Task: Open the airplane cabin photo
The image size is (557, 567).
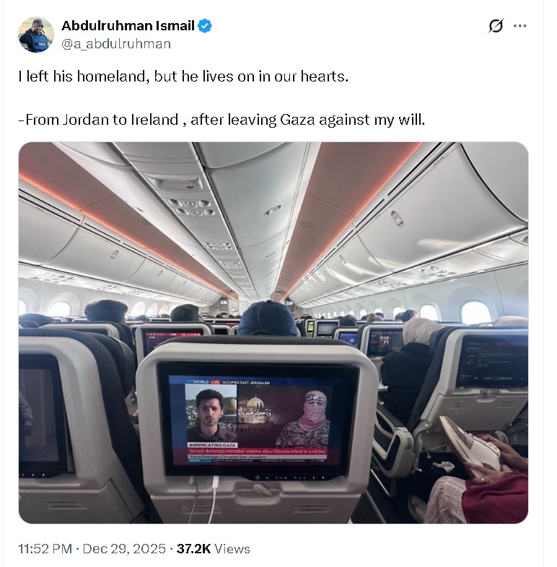Action: click(x=273, y=333)
